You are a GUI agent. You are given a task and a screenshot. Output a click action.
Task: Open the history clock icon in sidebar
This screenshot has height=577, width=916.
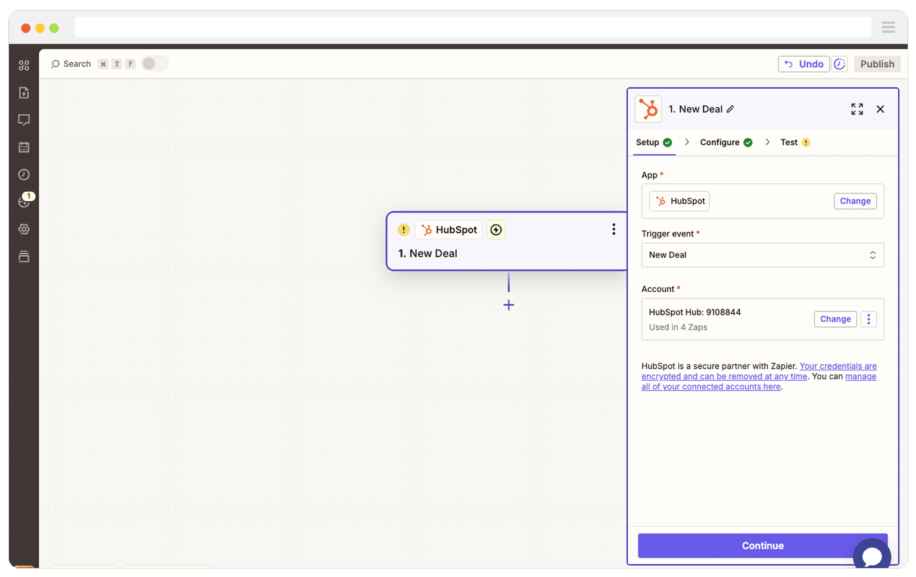pos(24,174)
